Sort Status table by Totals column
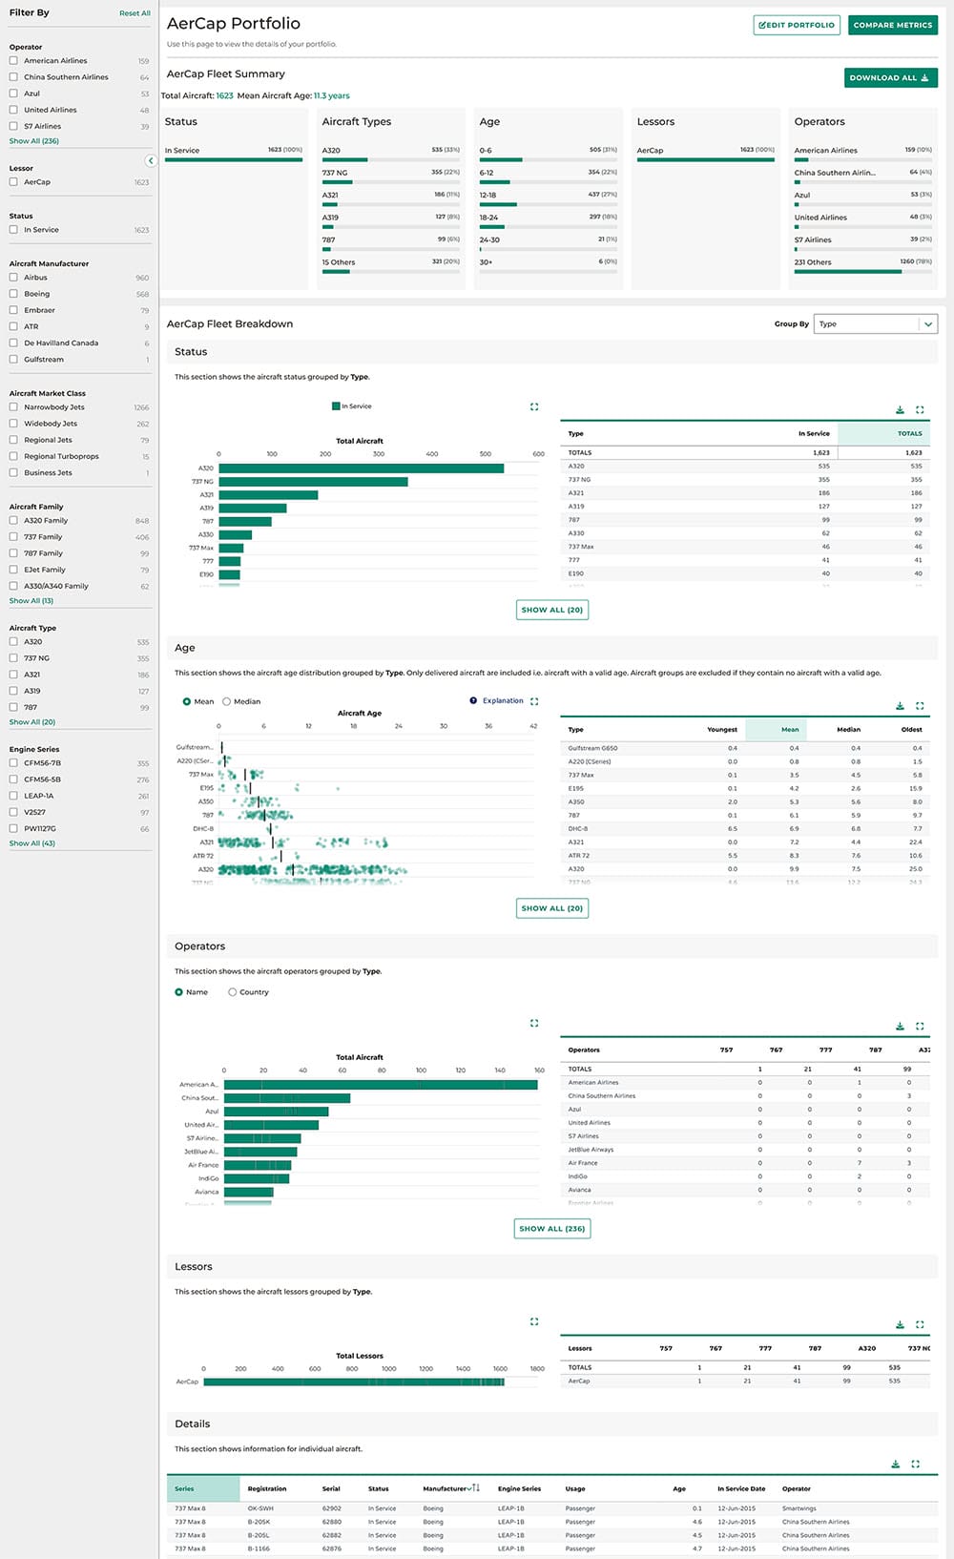Screen dimensions: 954x1559 (x=910, y=433)
